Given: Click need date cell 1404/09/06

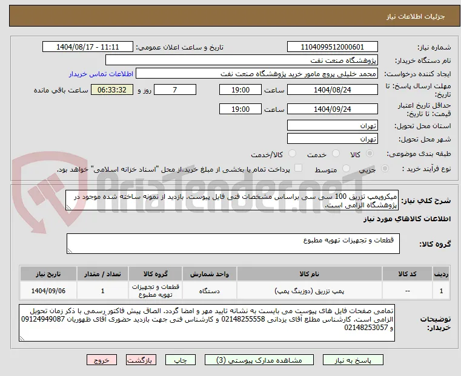Looking at the screenshot, I should coord(48,291).
